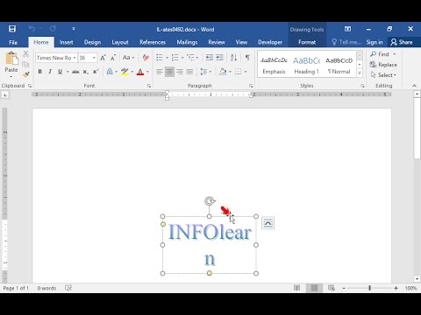Viewport: 421px width, 315px height.
Task: Open Text Effects and Typography
Action: 110,72
